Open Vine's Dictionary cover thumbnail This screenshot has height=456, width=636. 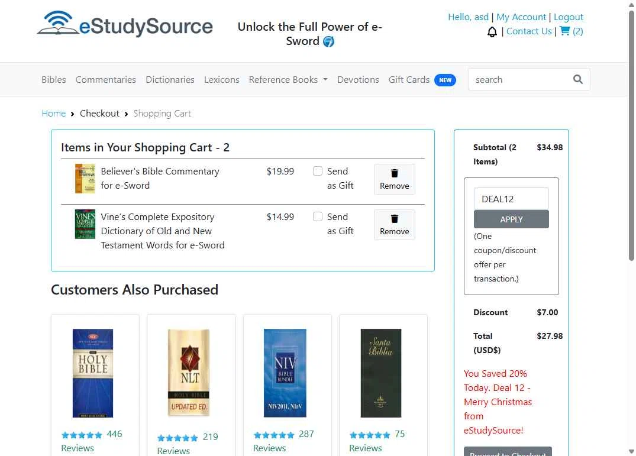[85, 224]
